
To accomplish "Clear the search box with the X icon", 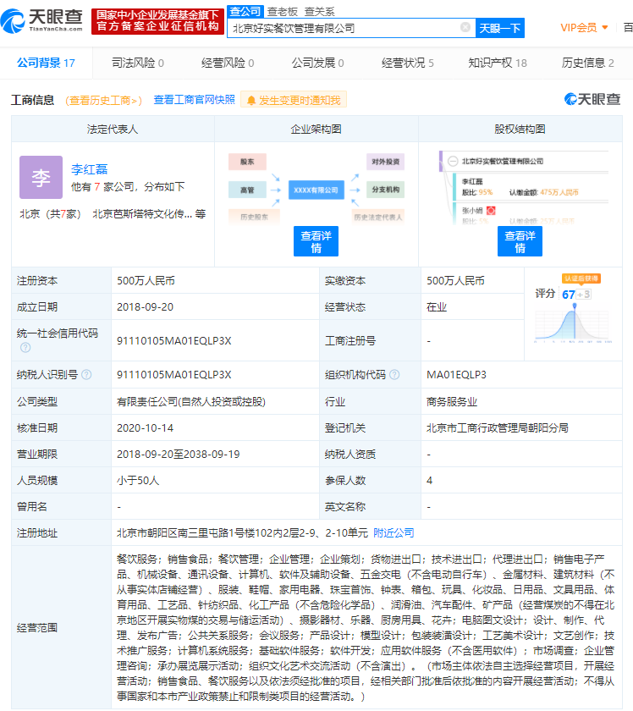I will click(x=465, y=28).
